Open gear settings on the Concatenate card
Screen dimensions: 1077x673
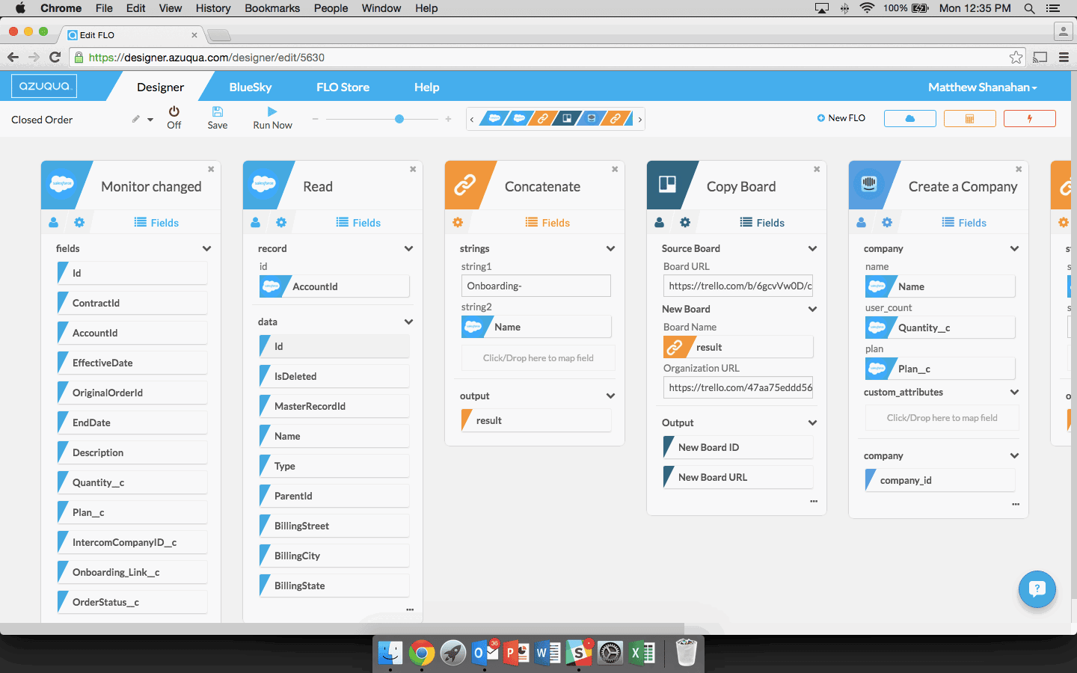click(458, 222)
